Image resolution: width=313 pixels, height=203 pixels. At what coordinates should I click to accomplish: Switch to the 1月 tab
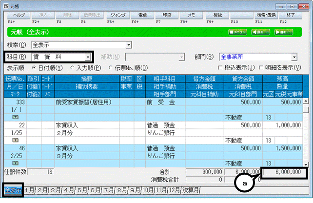point(30,190)
